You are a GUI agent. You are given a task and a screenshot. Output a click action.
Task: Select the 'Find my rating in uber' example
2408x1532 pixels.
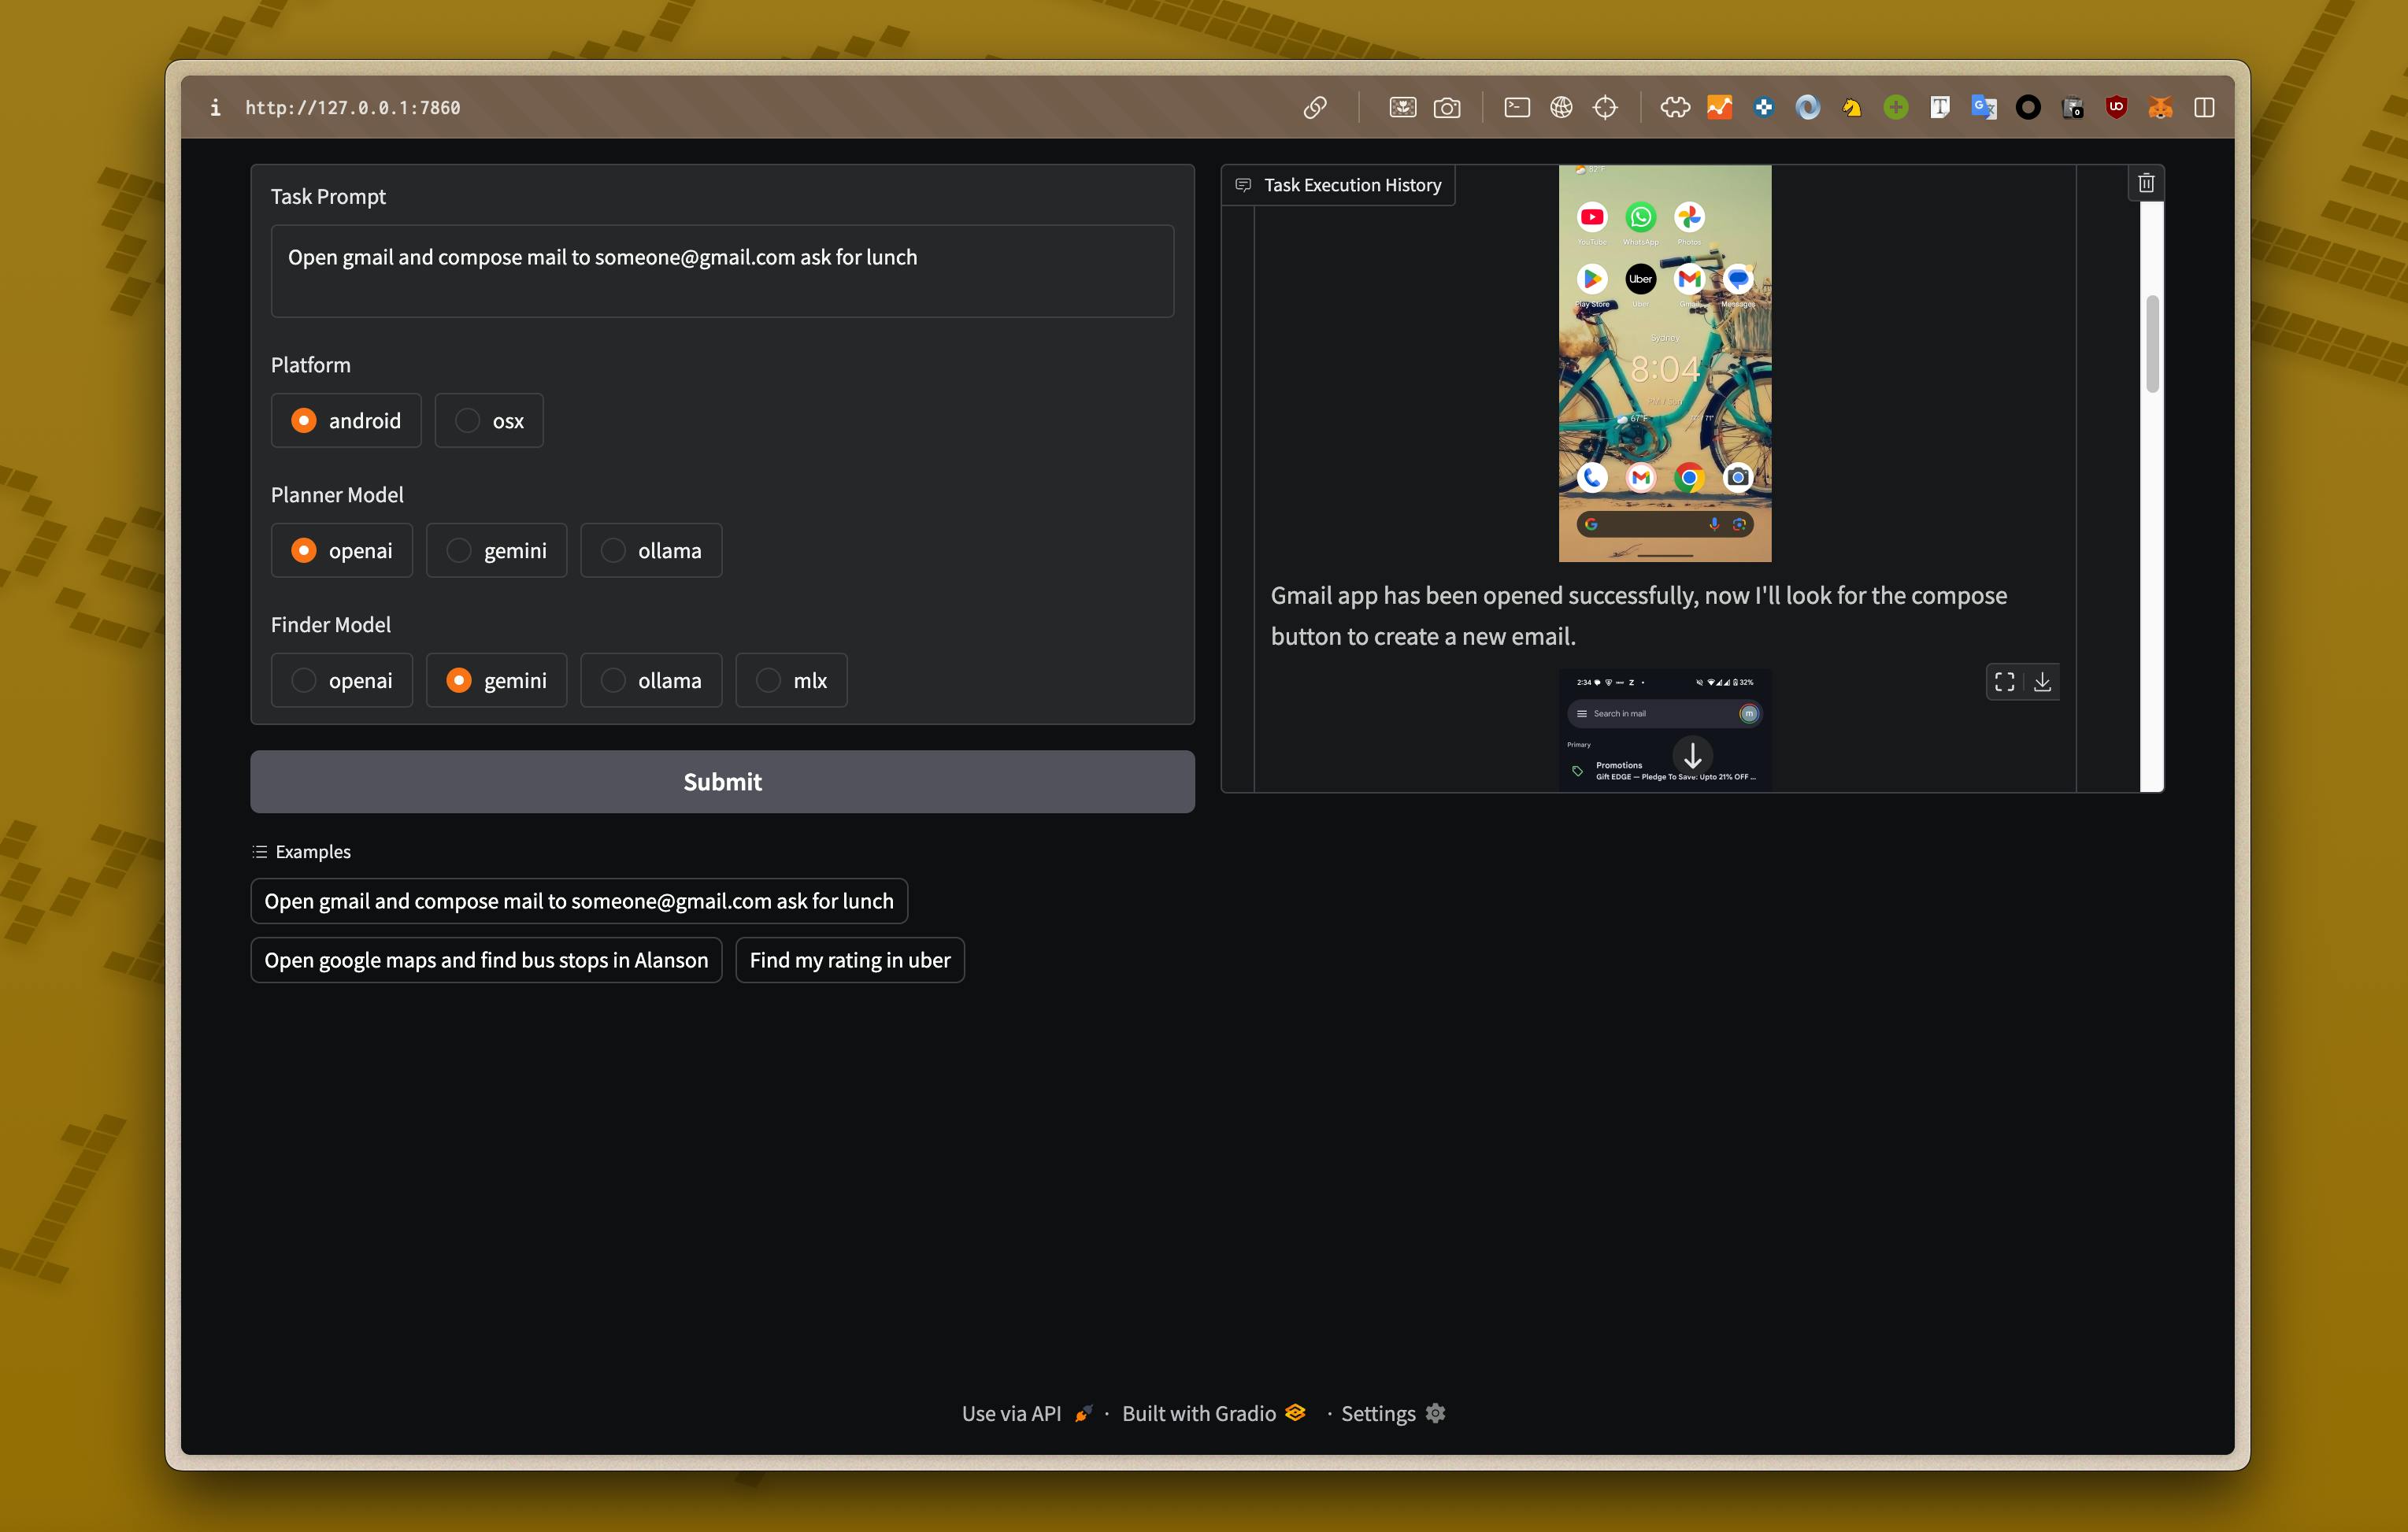[849, 960]
